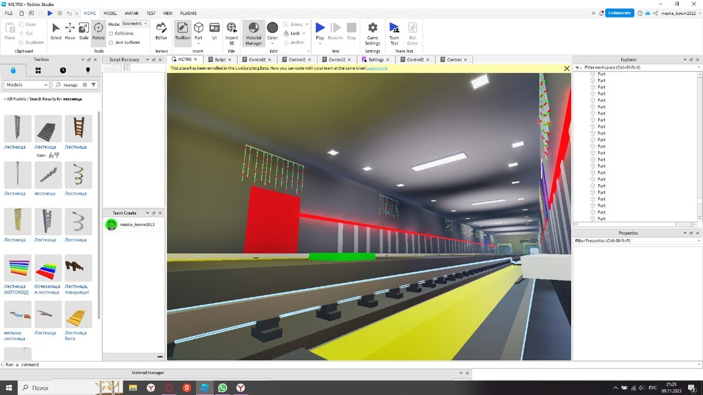Open Toolbox Marketplace bag tab

click(13, 70)
